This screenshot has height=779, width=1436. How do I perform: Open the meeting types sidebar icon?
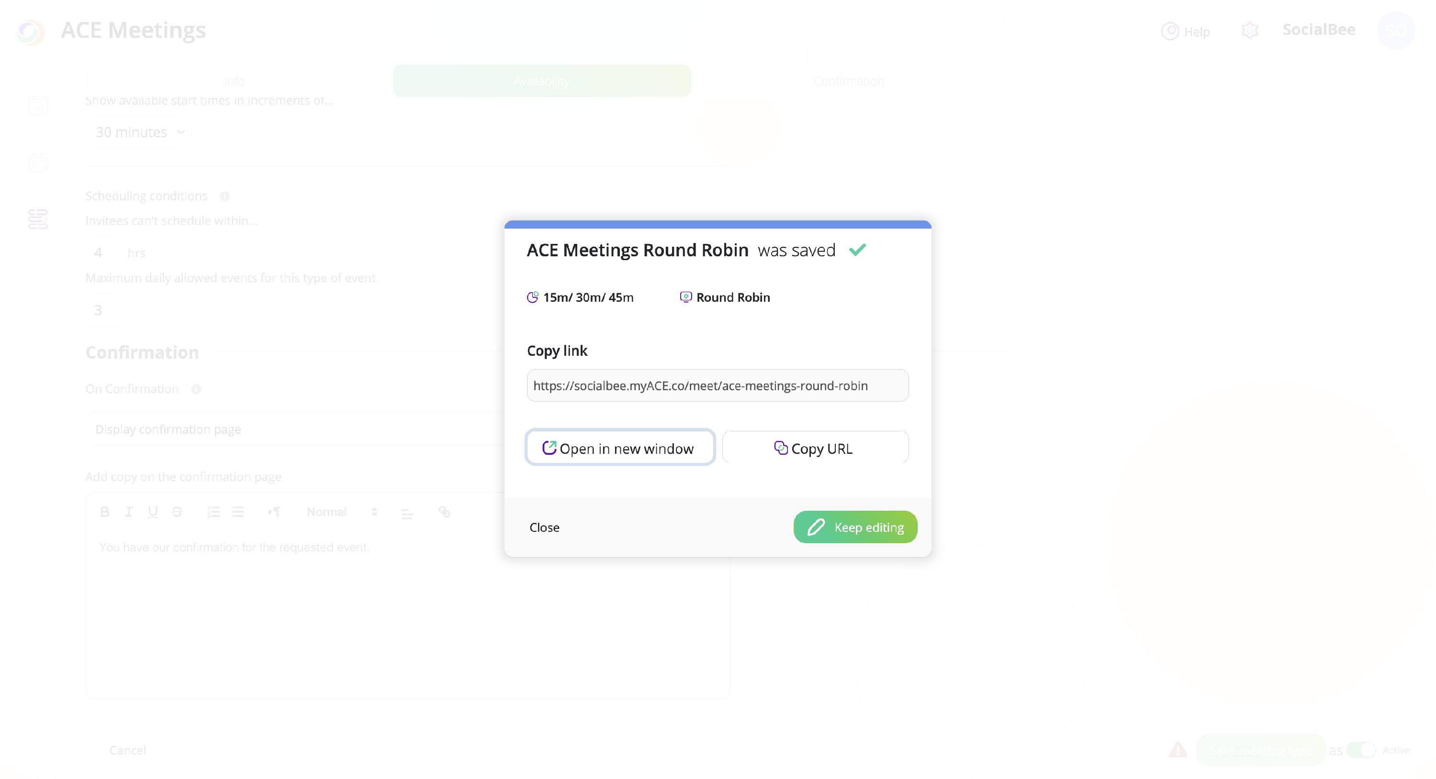38,219
